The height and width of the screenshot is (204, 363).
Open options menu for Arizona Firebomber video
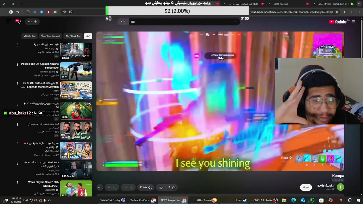[17, 64]
